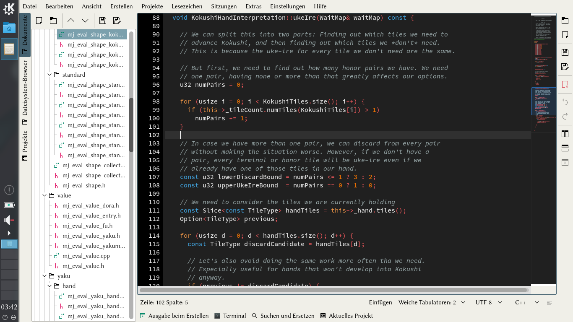Toggle the Dateisystem-Browser side panel
Image resolution: width=573 pixels, height=322 pixels.
[25, 93]
